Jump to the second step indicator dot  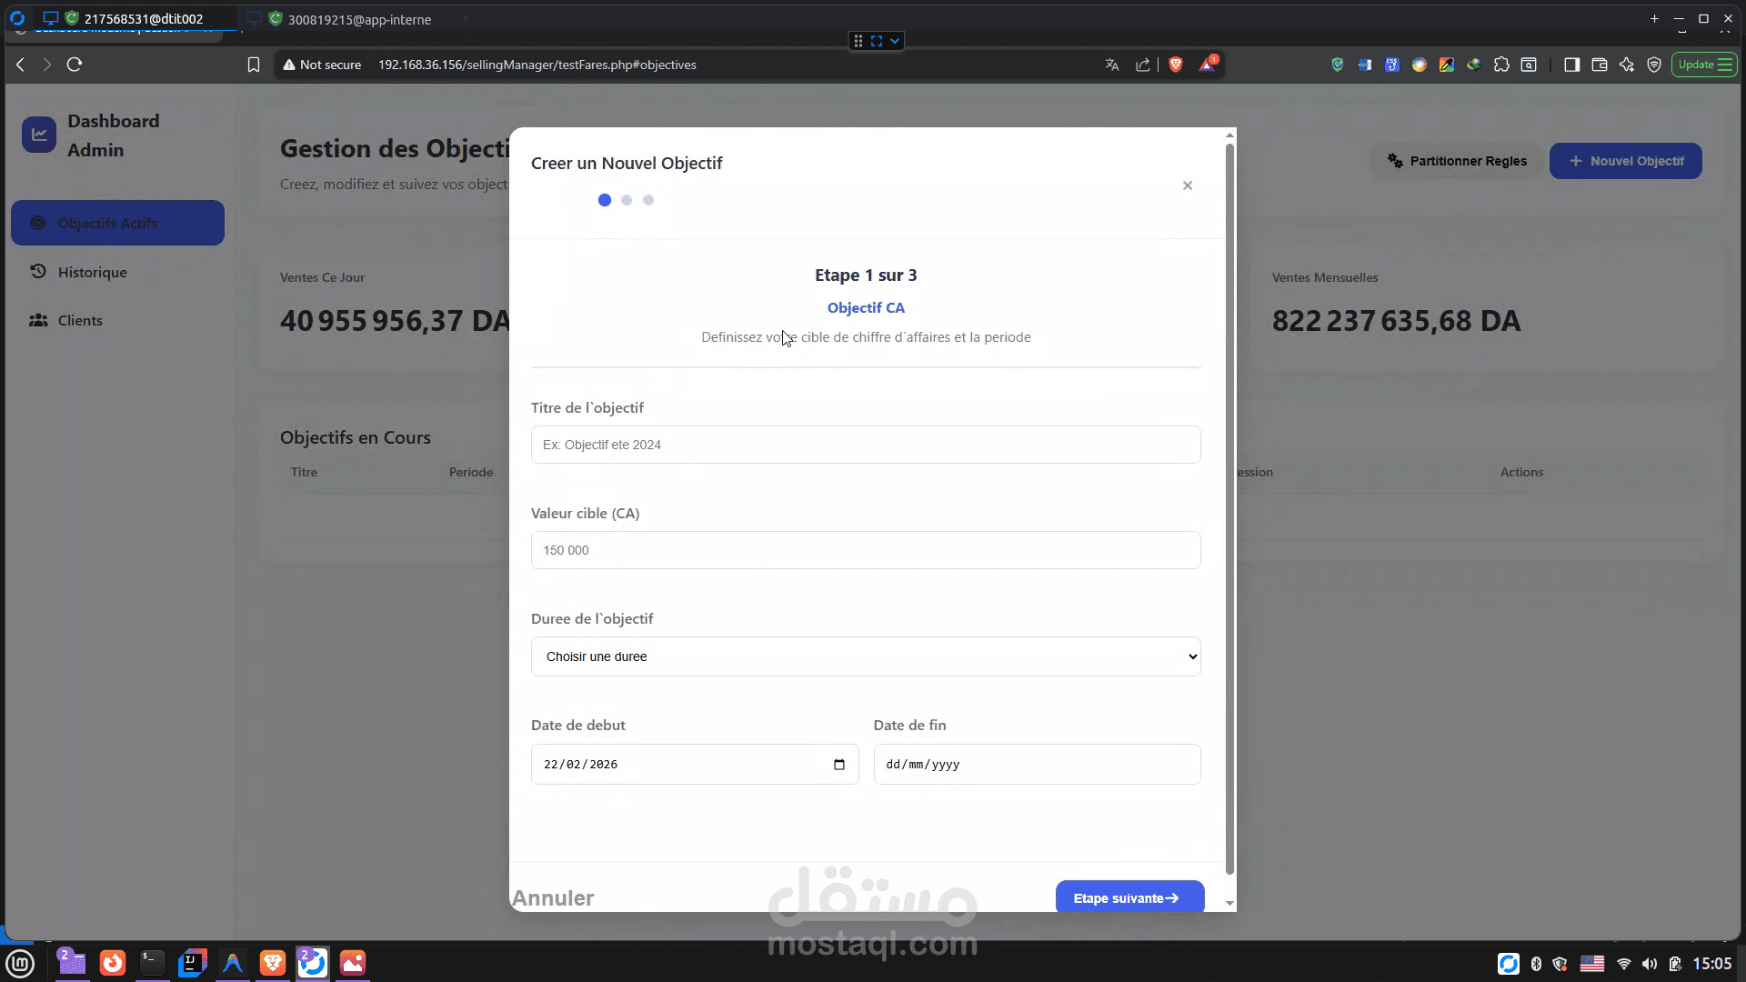tap(626, 200)
